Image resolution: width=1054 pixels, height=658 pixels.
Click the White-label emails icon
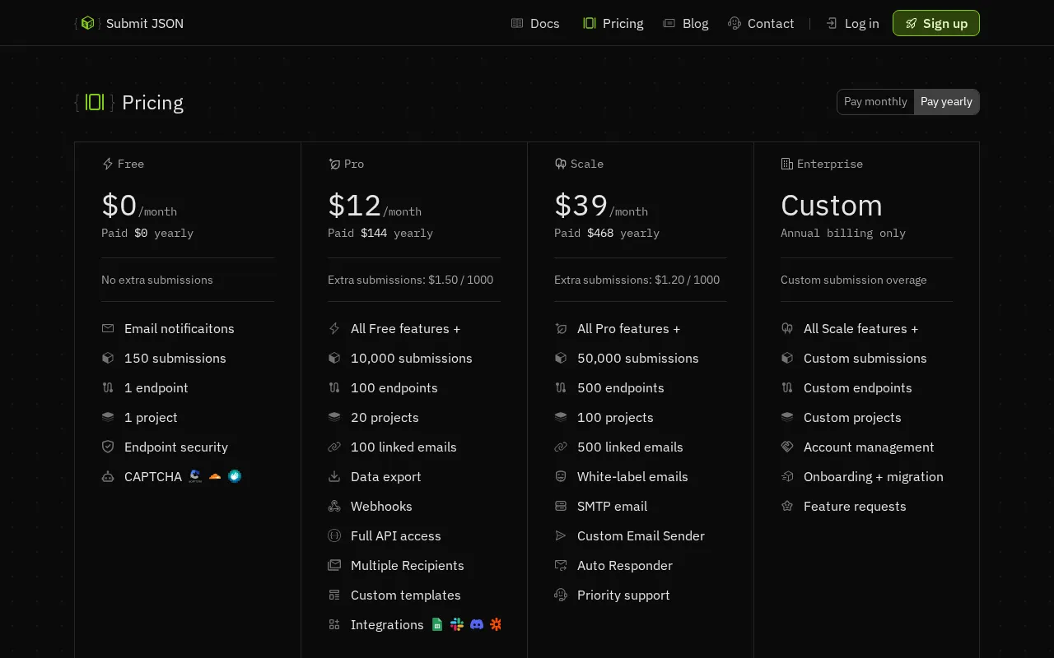click(x=561, y=476)
